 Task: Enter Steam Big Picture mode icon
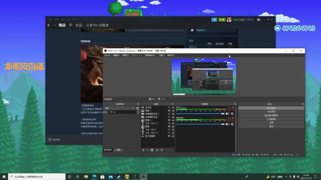(259, 20)
